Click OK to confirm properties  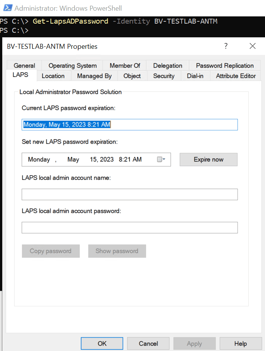pos(102,343)
